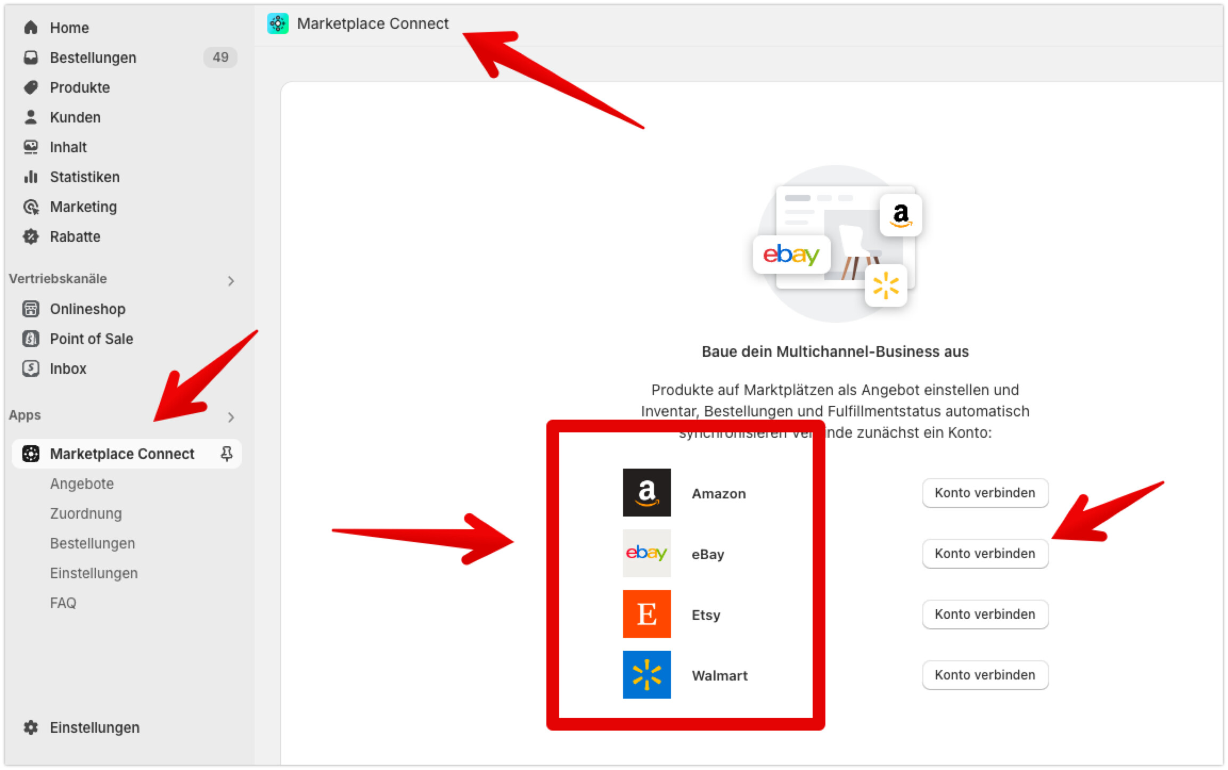Click the Statistiken bar chart icon
This screenshot has height=770, width=1228.
31,177
